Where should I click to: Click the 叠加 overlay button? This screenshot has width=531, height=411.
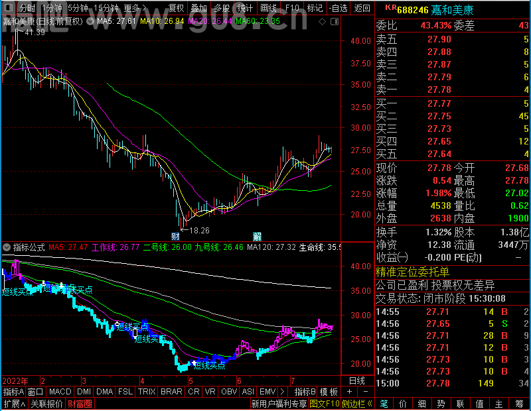point(198,8)
